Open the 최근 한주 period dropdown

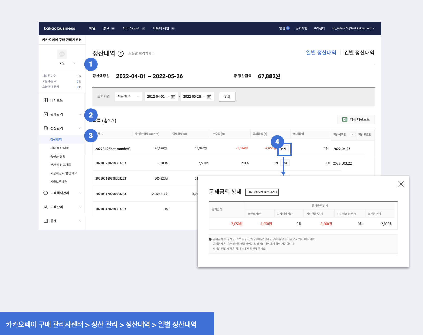click(x=128, y=97)
